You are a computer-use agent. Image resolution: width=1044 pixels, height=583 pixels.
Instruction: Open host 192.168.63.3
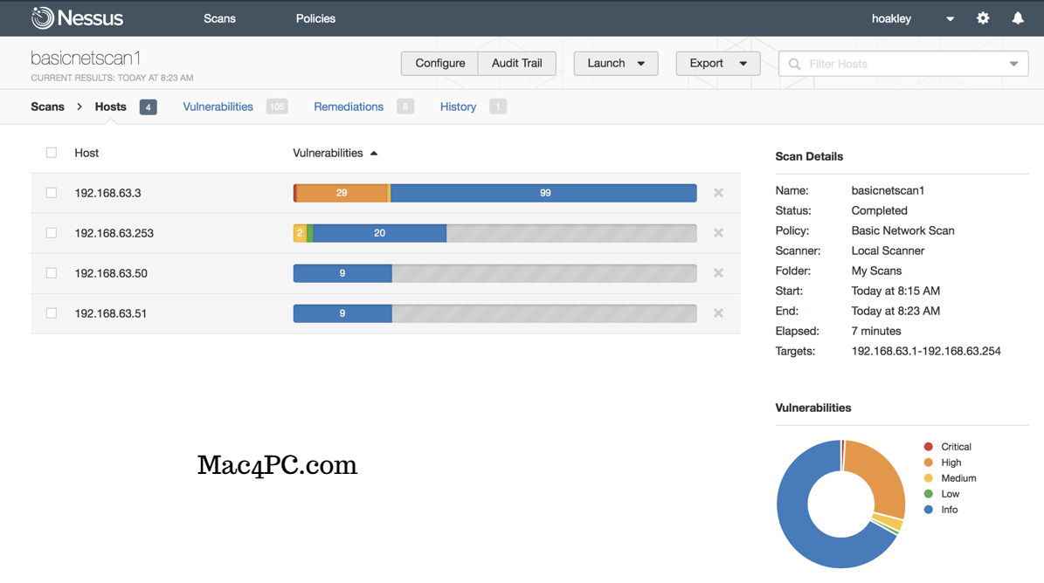(107, 194)
